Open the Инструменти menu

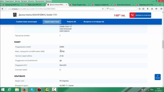coord(40,1)
